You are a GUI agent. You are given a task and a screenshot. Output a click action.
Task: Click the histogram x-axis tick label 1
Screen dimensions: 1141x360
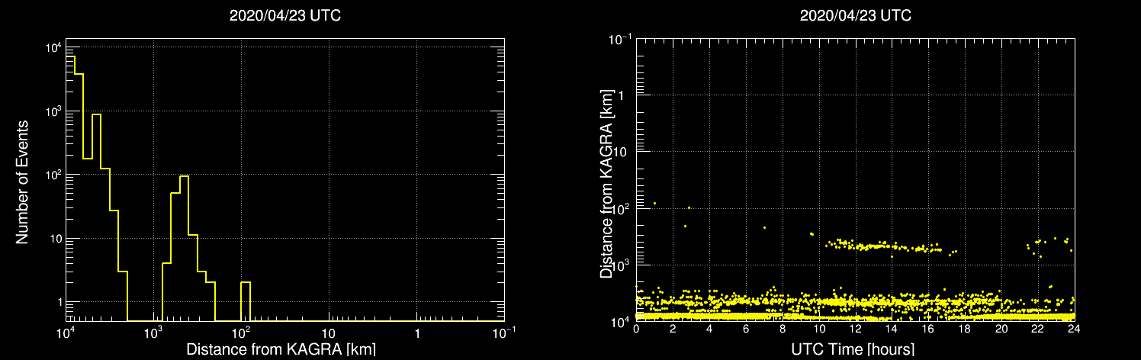click(416, 335)
